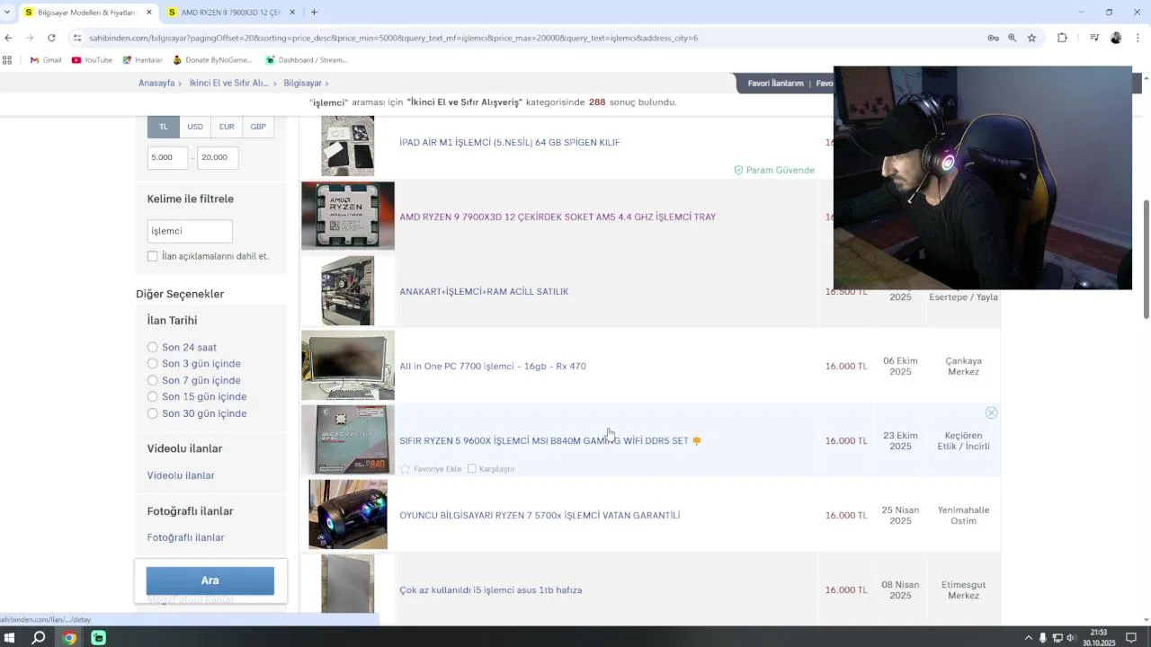Screen dimensions: 1151x647
Task: Click the browser back arrow
Action: [8, 38]
